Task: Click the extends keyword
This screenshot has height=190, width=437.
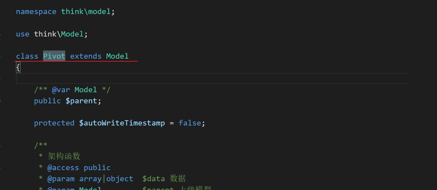Action: click(x=86, y=56)
